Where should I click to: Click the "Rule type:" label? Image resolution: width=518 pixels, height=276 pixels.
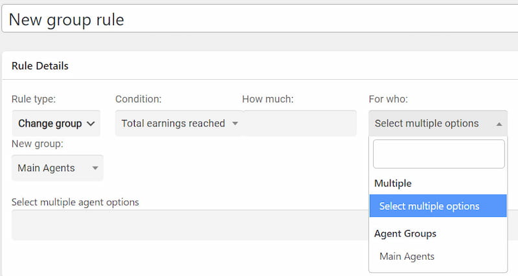click(x=34, y=99)
